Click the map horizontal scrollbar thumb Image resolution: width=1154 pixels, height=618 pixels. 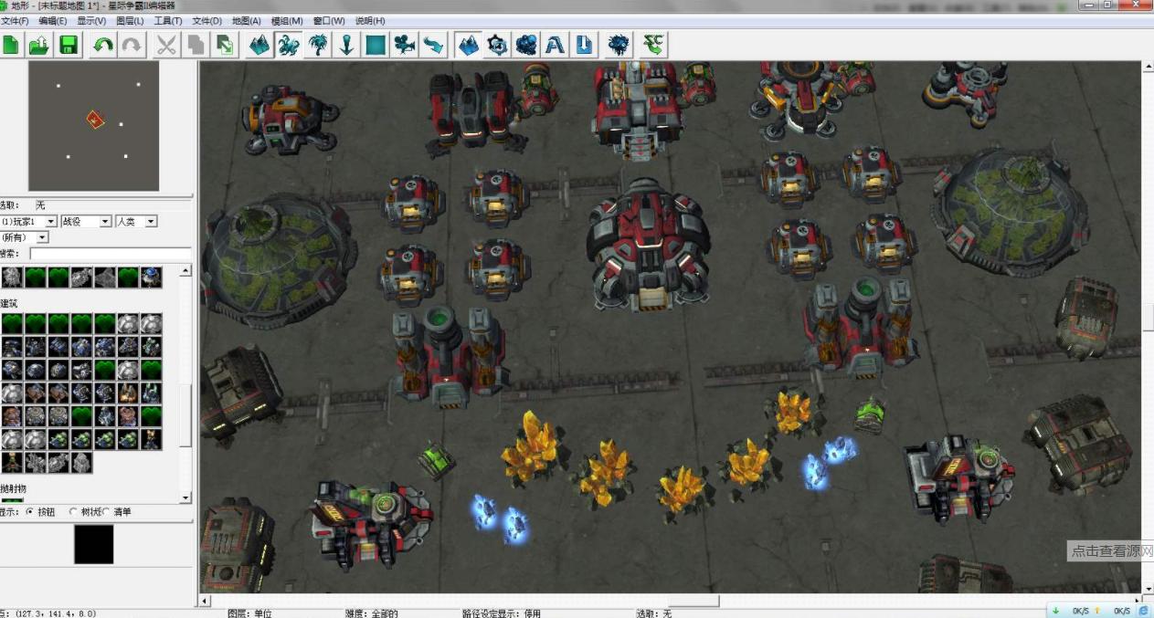693,601
